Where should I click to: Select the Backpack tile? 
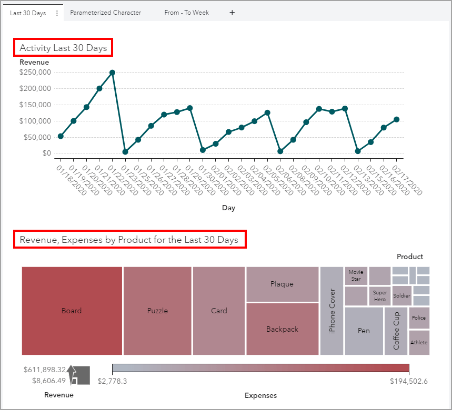pyautogui.click(x=282, y=329)
